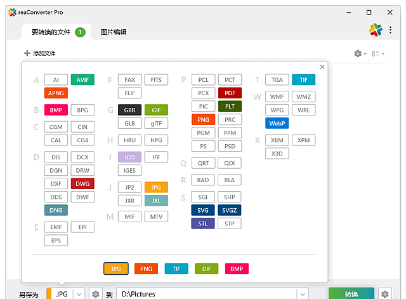Open the JPG saving settings gear
Screen dimensions: 406x299
point(96,294)
